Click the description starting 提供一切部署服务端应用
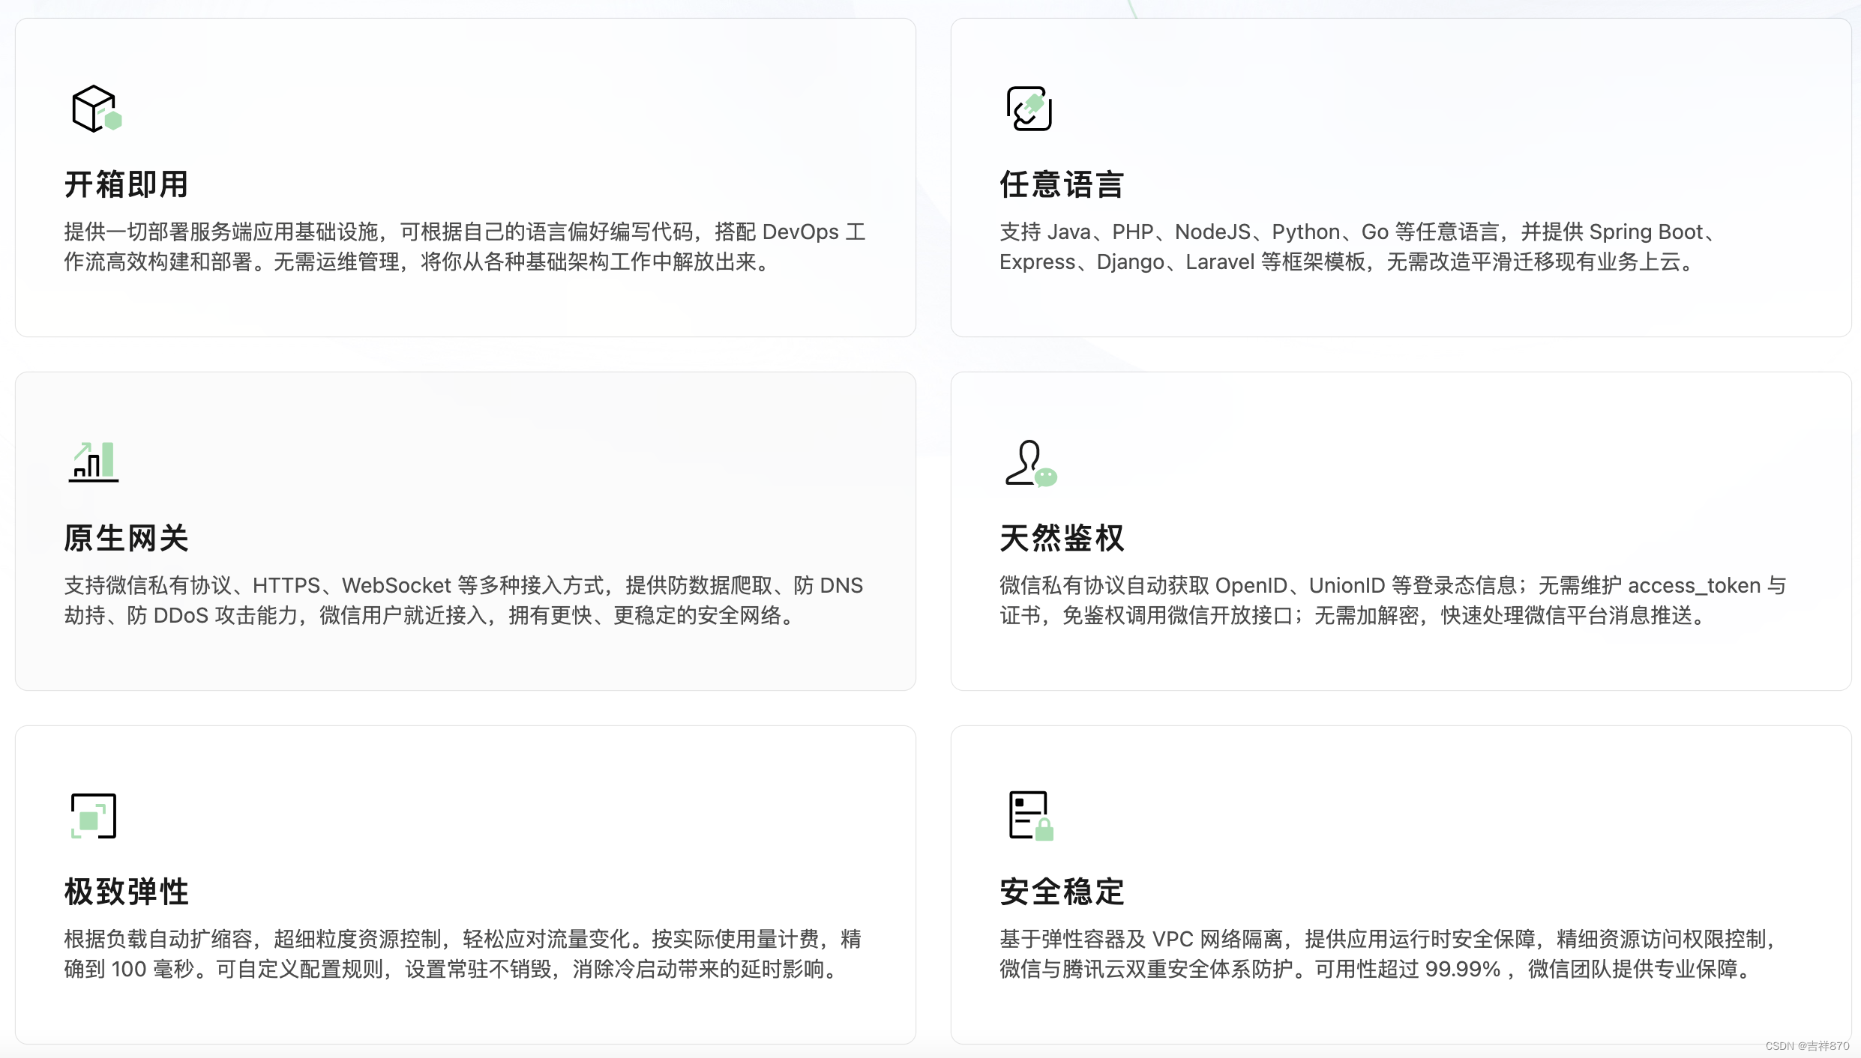 pos(465,247)
